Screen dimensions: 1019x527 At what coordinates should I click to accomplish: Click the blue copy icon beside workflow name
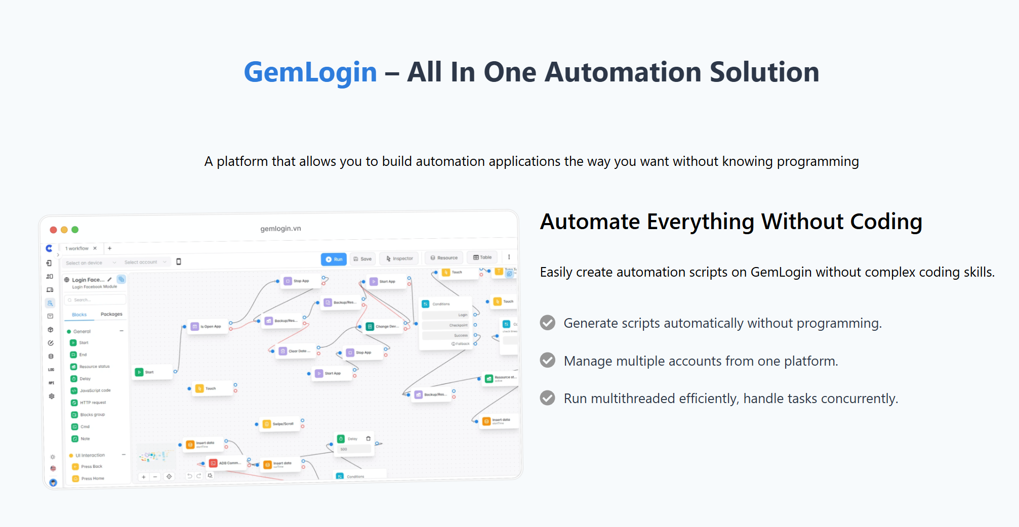(x=121, y=279)
